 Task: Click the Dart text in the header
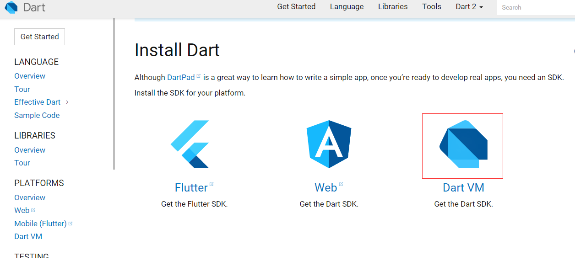(x=34, y=7)
